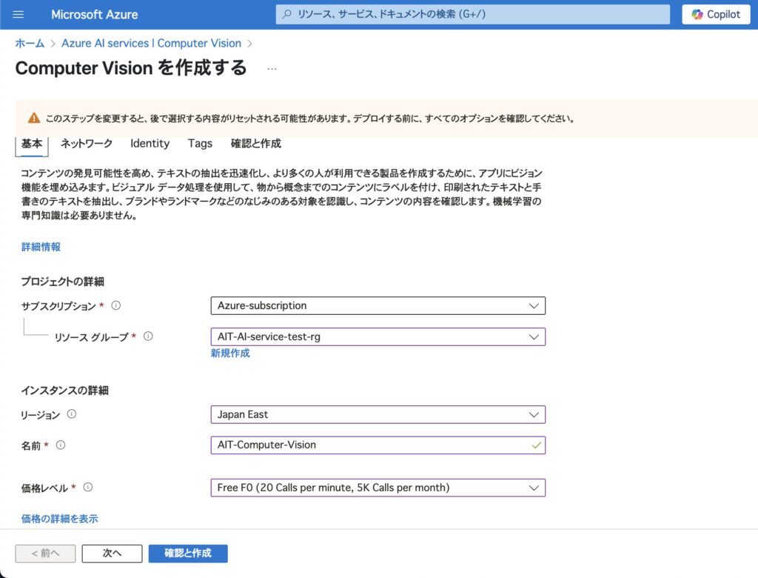This screenshot has height=578, width=758.
Task: Switch to the Identity tab
Action: click(x=150, y=143)
